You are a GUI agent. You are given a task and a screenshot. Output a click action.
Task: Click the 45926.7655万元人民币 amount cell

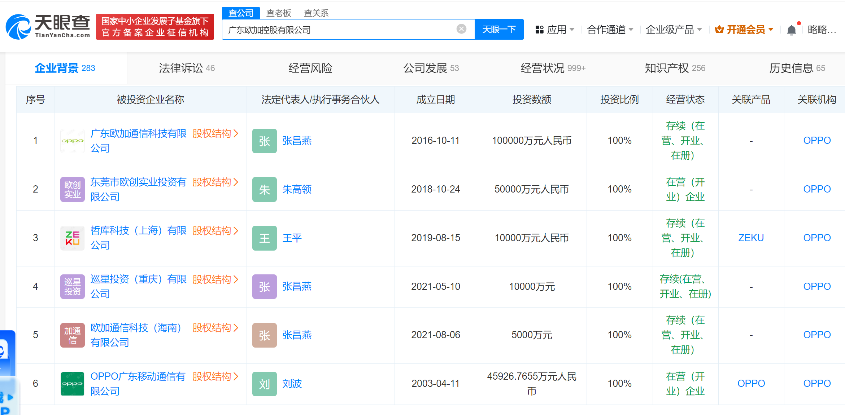532,384
